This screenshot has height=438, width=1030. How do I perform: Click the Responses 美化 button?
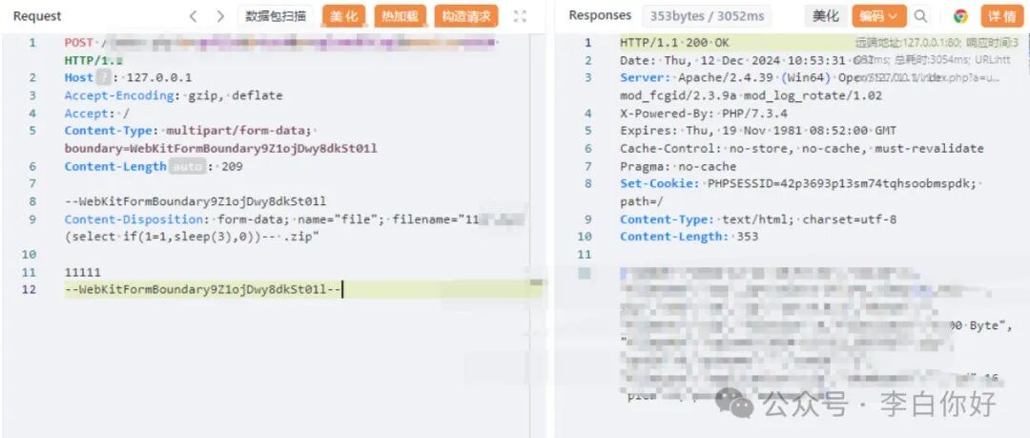[826, 16]
